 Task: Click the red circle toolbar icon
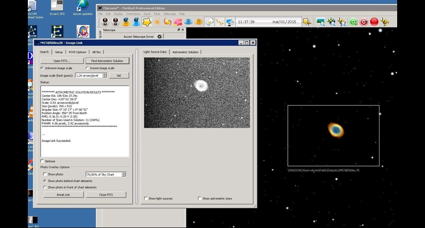[374, 22]
